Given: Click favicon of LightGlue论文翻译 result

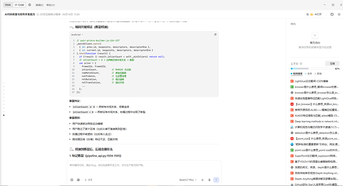Looking at the screenshot, I should (x=292, y=81).
